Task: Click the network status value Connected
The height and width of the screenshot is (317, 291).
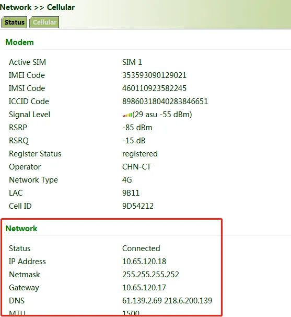Action: (141, 248)
